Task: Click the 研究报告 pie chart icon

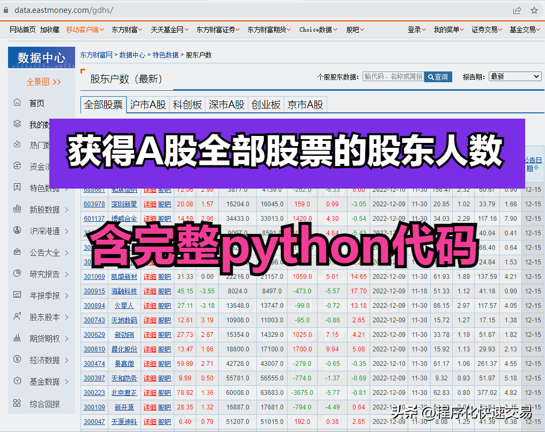Action: tap(17, 273)
